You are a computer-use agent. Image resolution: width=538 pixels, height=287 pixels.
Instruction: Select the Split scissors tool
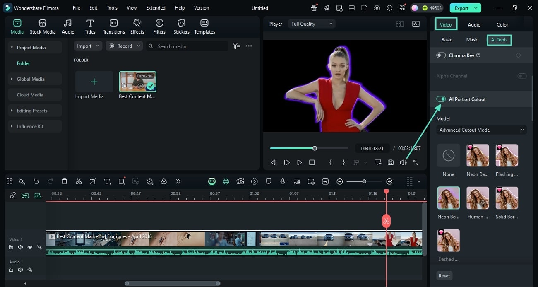pos(79,181)
